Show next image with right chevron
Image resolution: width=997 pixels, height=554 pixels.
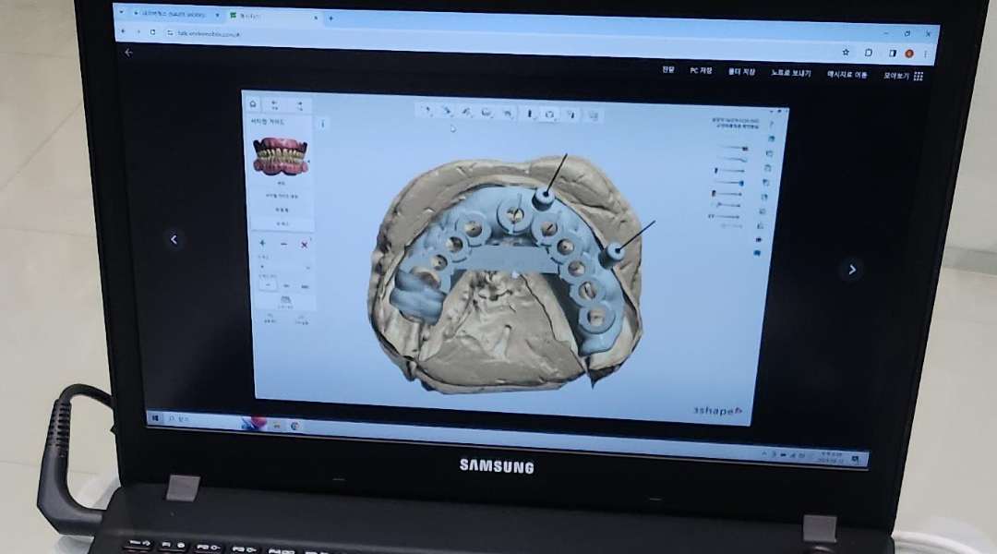852,270
